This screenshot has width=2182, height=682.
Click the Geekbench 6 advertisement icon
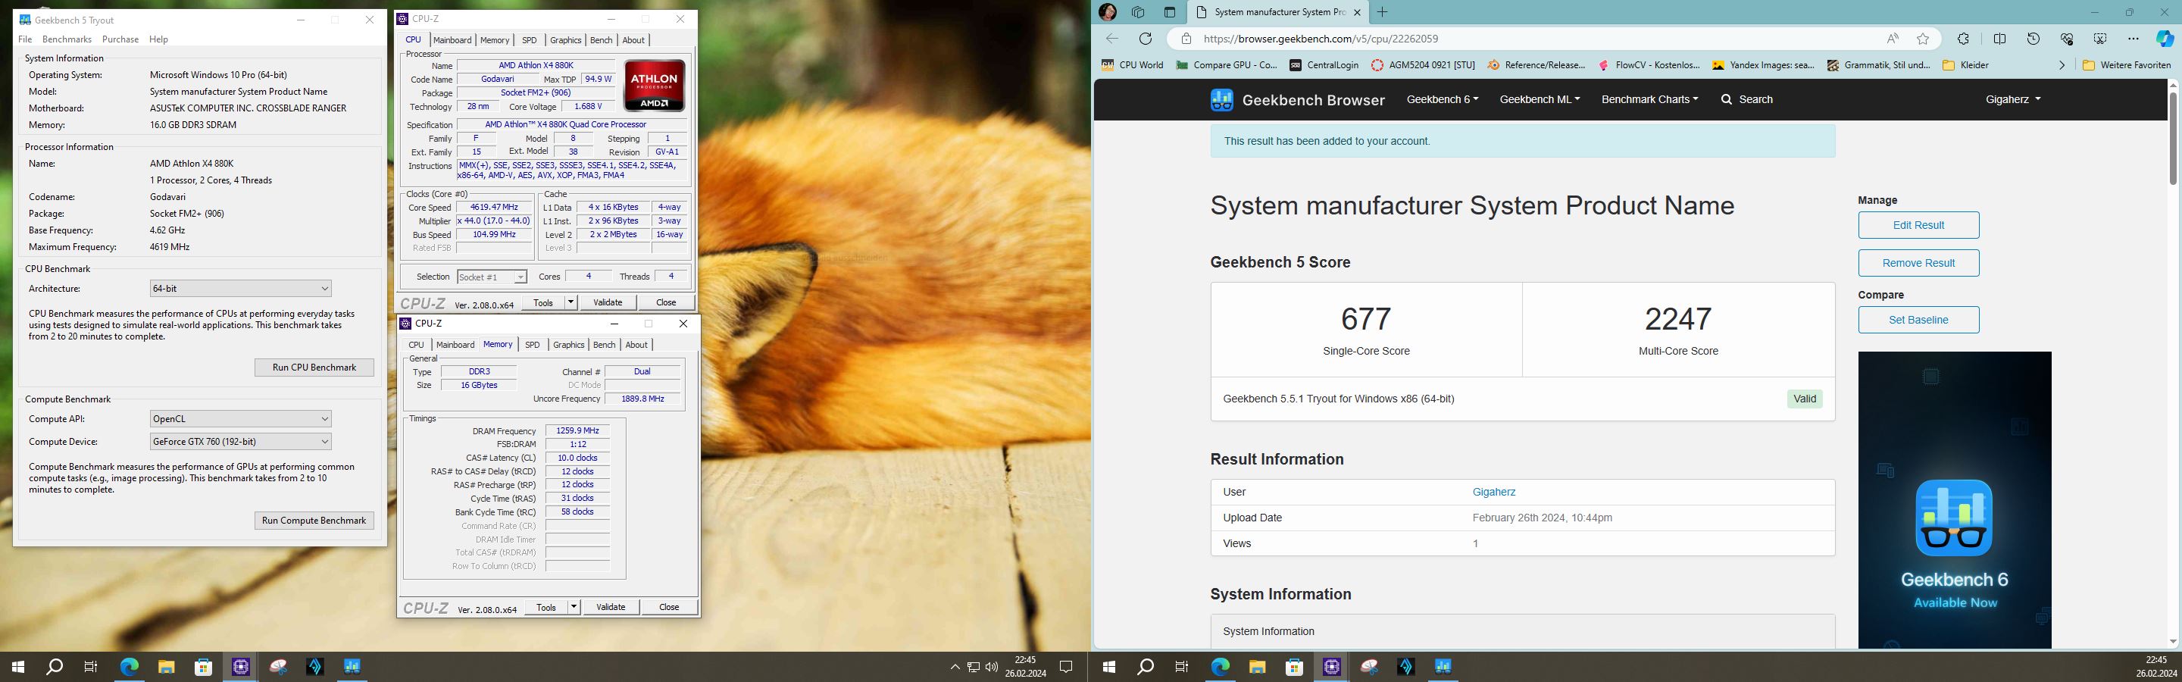coord(1954,518)
